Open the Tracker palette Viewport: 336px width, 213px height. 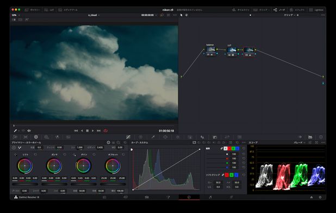[178, 137]
